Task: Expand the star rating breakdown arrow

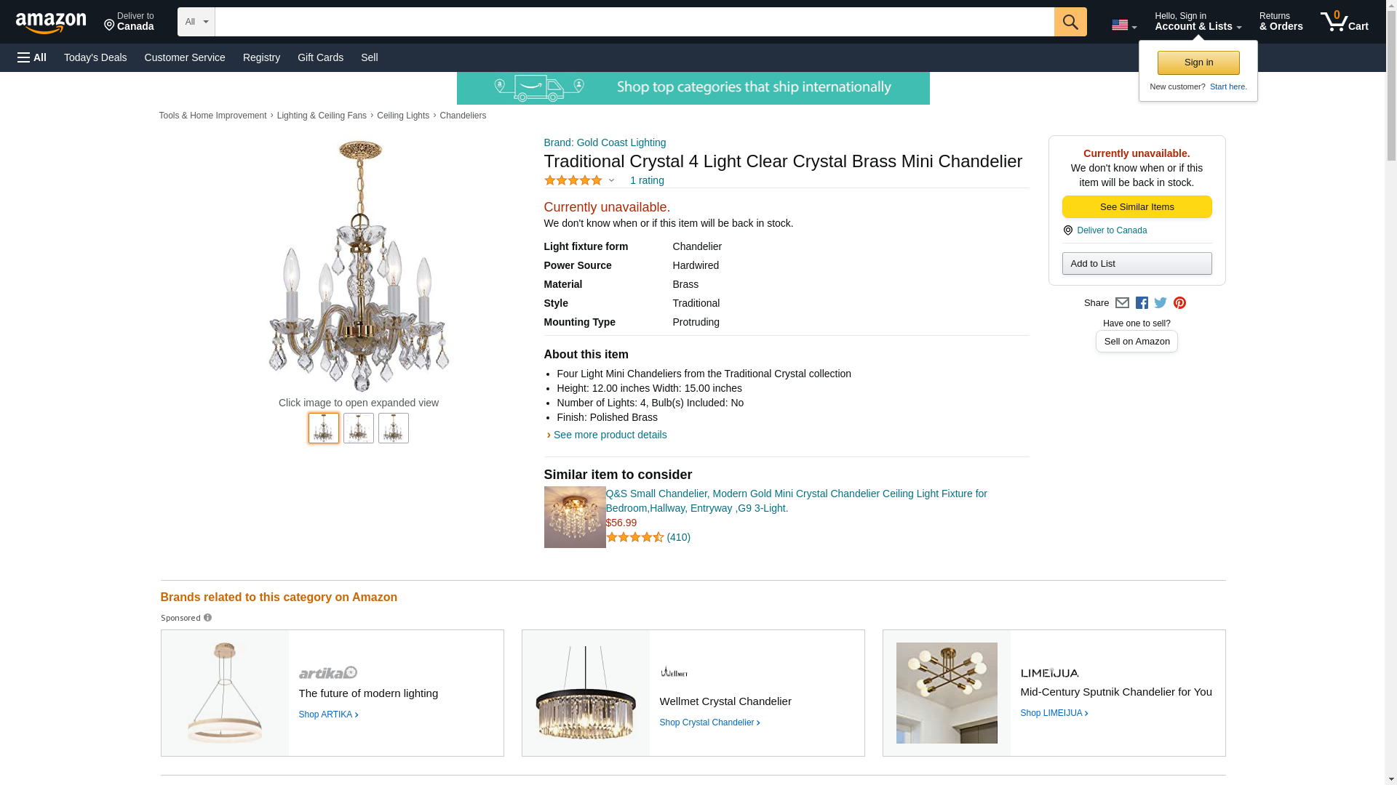Action: pyautogui.click(x=611, y=180)
